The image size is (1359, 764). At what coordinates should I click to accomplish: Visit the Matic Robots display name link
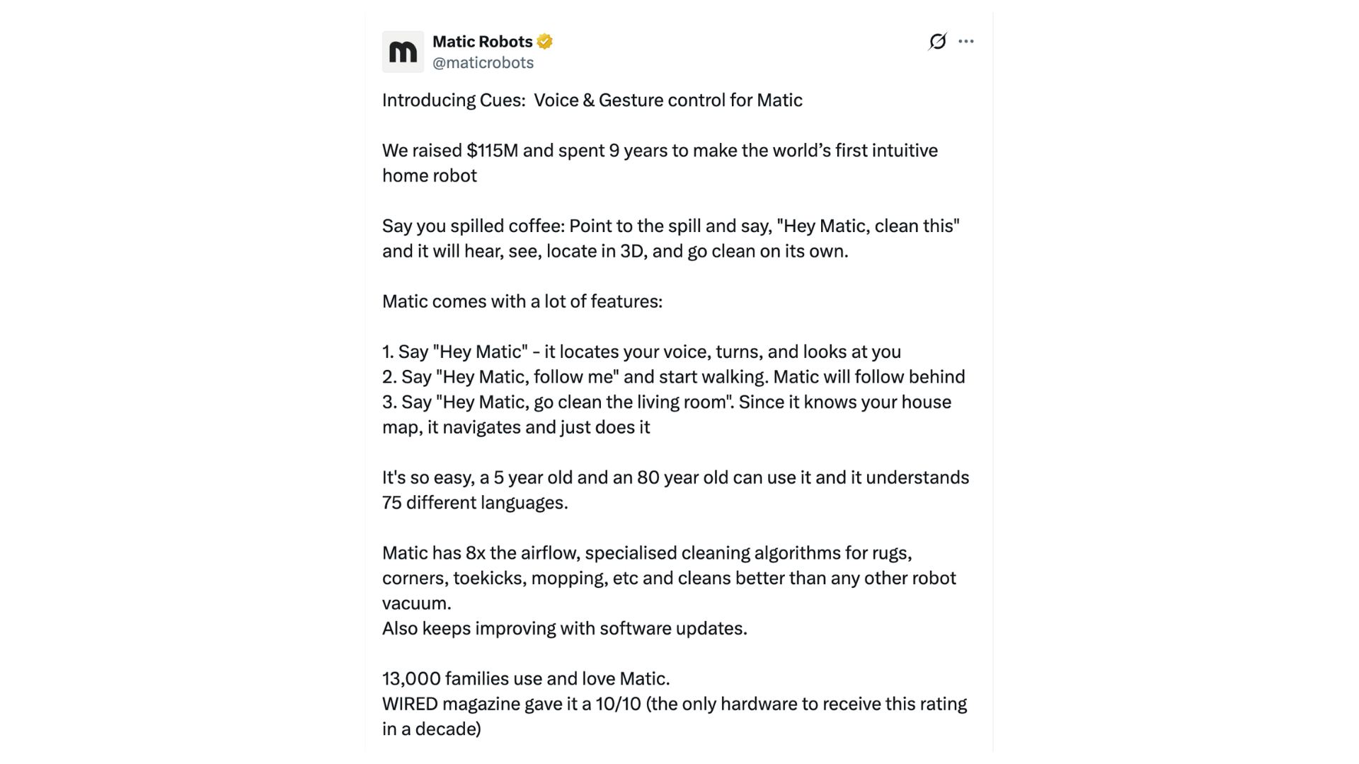(482, 42)
